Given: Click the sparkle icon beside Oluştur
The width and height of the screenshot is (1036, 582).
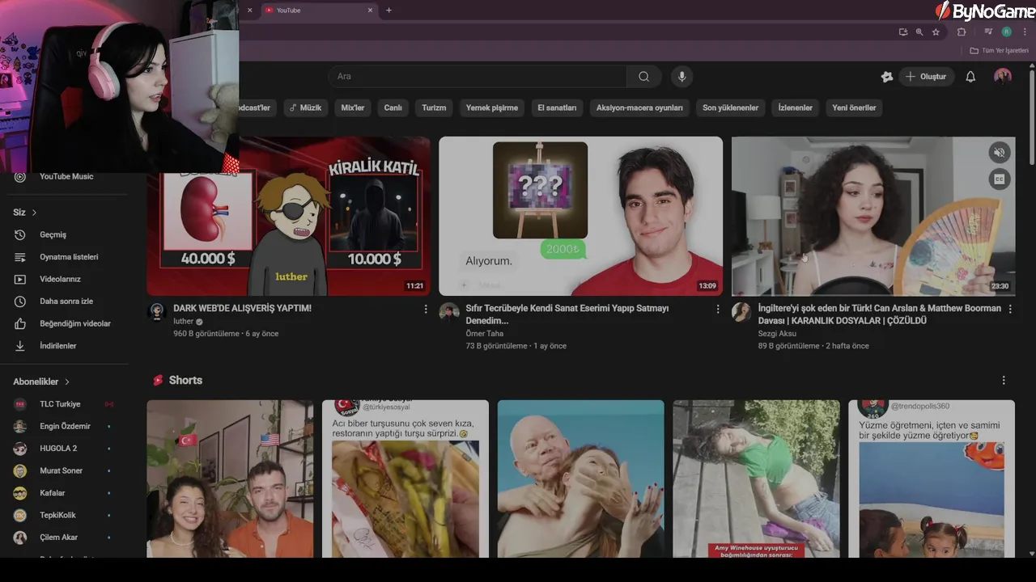Looking at the screenshot, I should (x=887, y=77).
